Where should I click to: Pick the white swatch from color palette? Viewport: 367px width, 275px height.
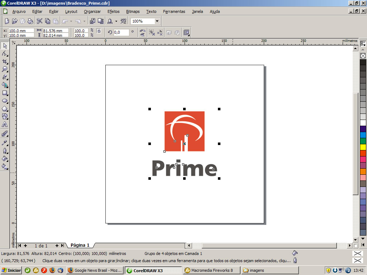coord(363,123)
